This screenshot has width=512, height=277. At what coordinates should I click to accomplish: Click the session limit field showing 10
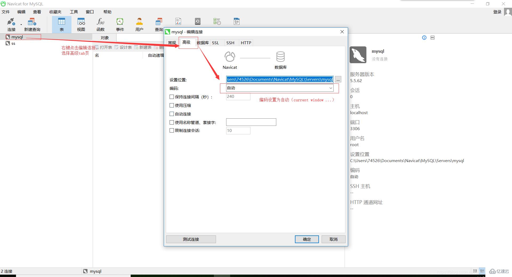(238, 131)
